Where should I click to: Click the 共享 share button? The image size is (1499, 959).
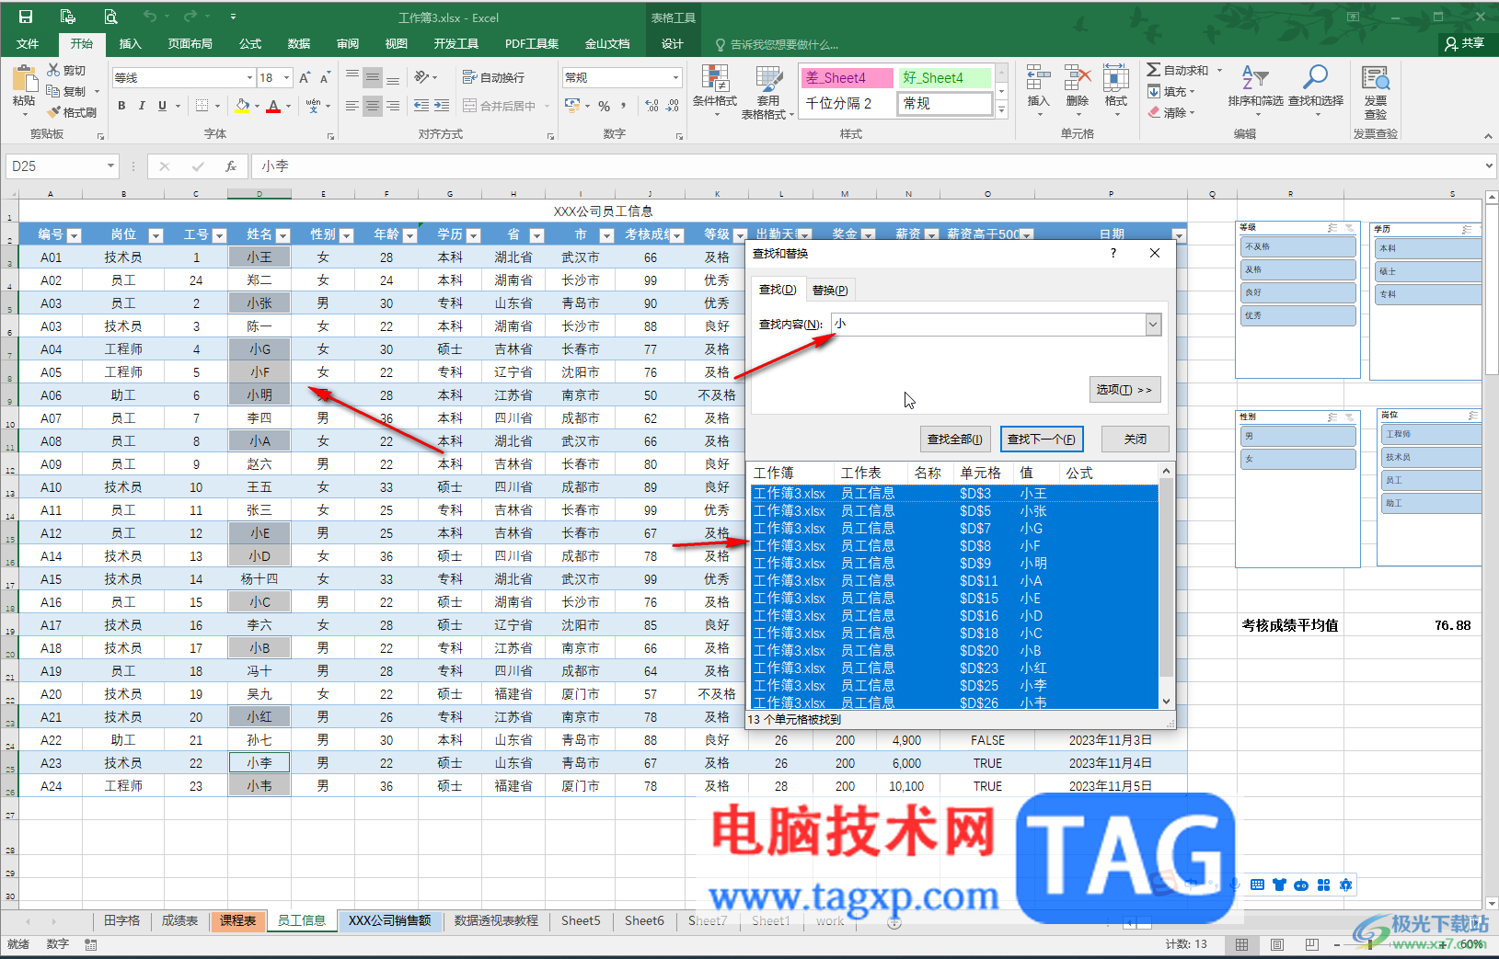1465,43
